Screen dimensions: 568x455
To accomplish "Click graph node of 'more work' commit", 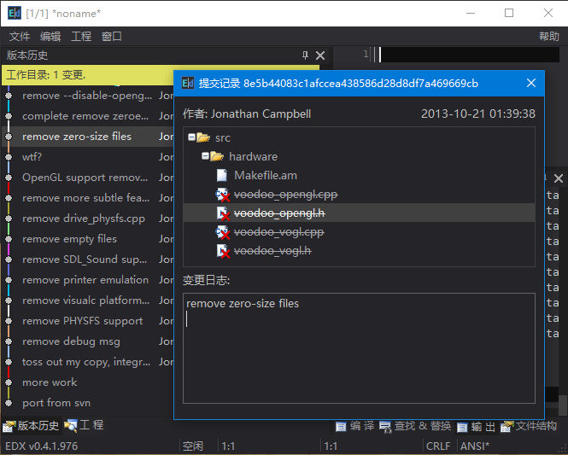I will (9, 382).
